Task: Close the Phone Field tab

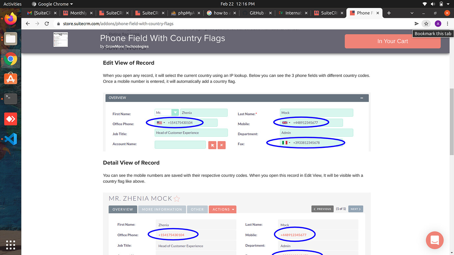Action: pyautogui.click(x=378, y=13)
